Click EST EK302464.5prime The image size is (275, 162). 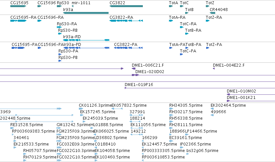212,109
